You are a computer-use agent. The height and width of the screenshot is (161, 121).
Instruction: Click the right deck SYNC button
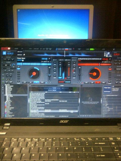coord(104,83)
